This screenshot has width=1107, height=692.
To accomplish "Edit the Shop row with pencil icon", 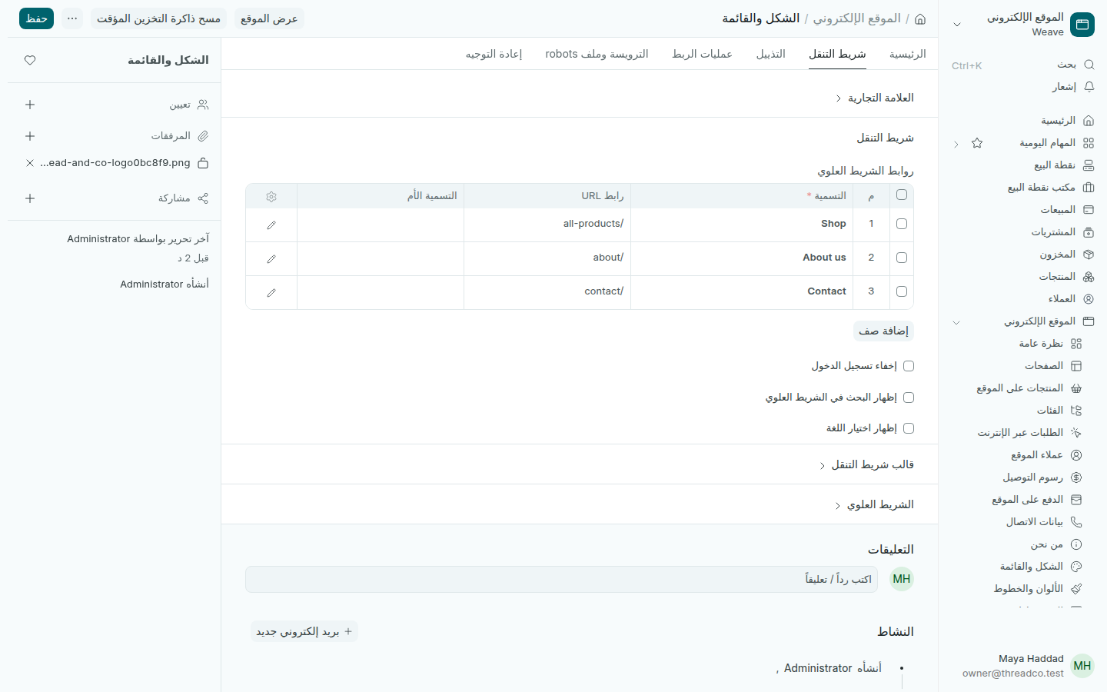I will point(271,225).
